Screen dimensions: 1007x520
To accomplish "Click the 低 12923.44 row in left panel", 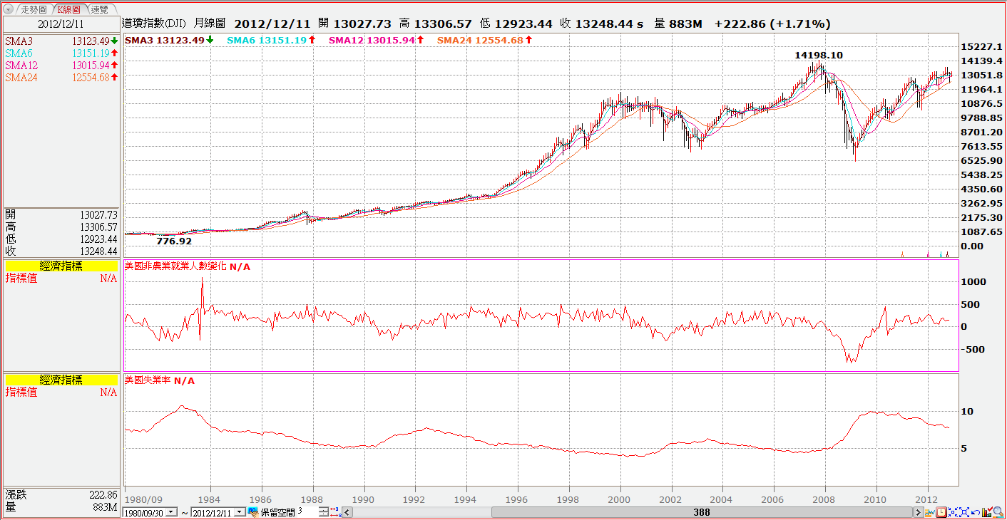I will point(61,239).
